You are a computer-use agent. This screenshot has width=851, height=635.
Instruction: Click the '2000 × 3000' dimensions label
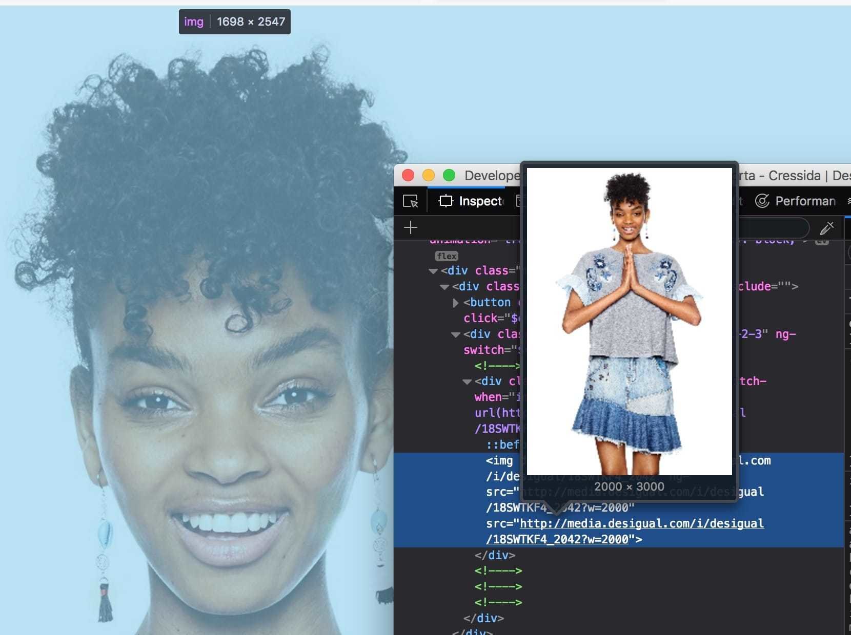click(x=630, y=486)
